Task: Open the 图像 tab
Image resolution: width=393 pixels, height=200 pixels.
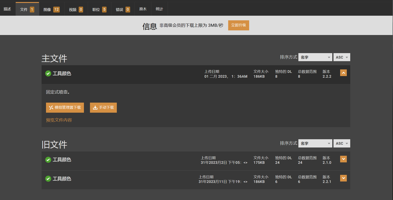Action: [x=52, y=9]
